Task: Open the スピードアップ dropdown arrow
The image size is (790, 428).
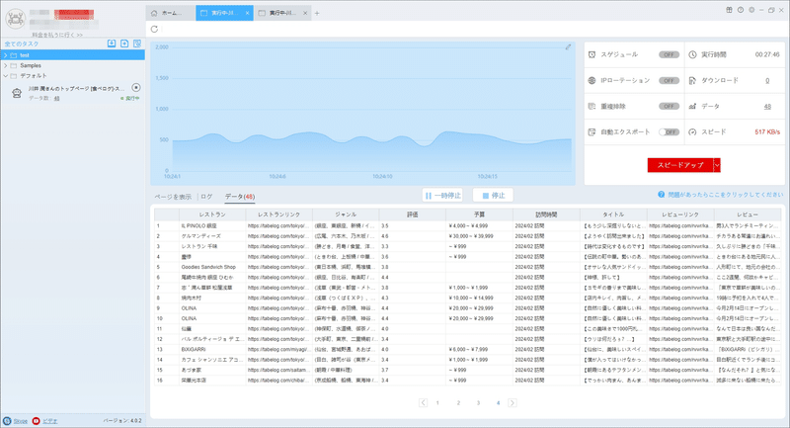Action: click(717, 165)
